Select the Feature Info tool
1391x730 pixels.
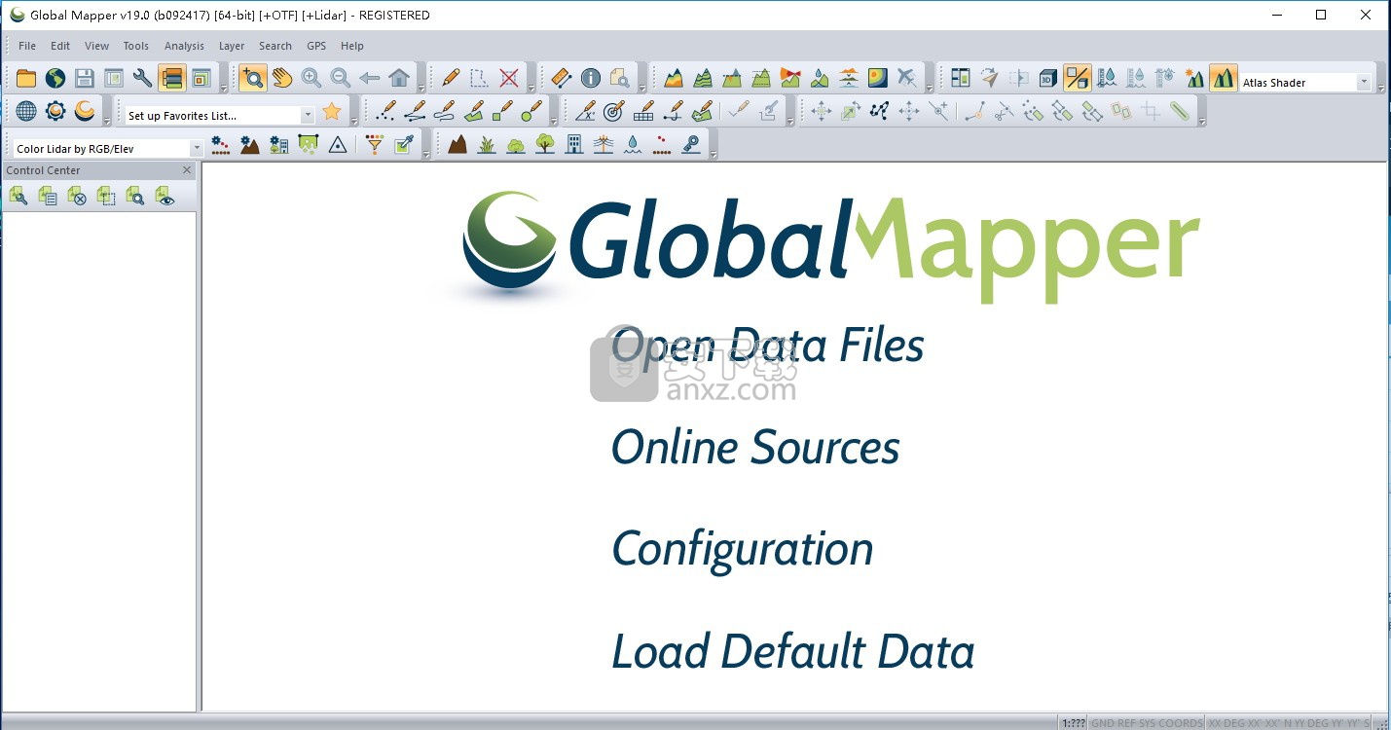(591, 79)
